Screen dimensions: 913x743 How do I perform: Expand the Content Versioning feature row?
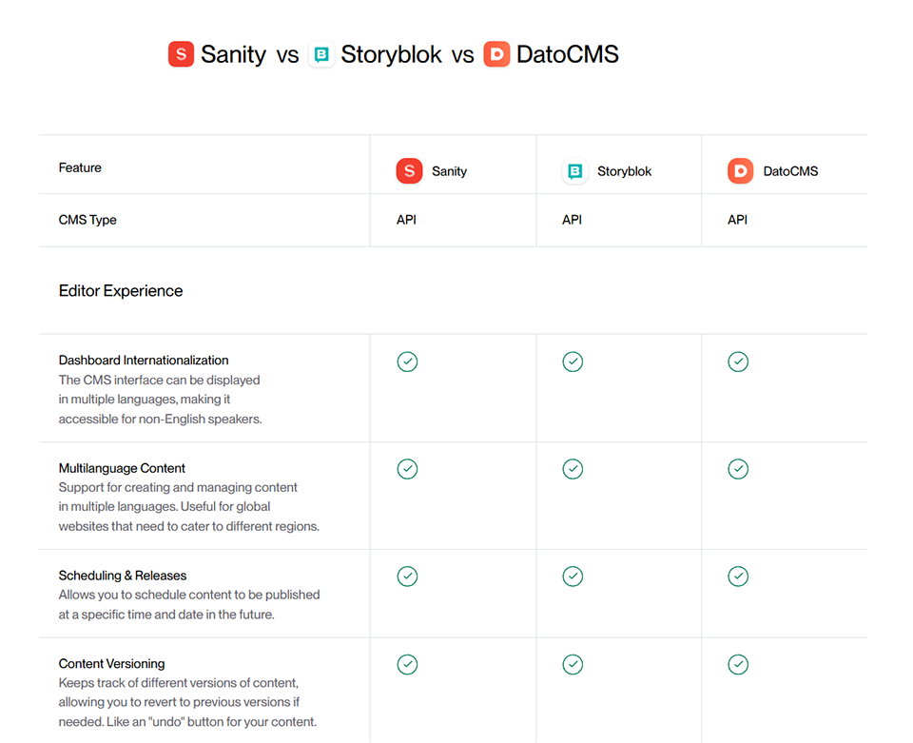[113, 663]
